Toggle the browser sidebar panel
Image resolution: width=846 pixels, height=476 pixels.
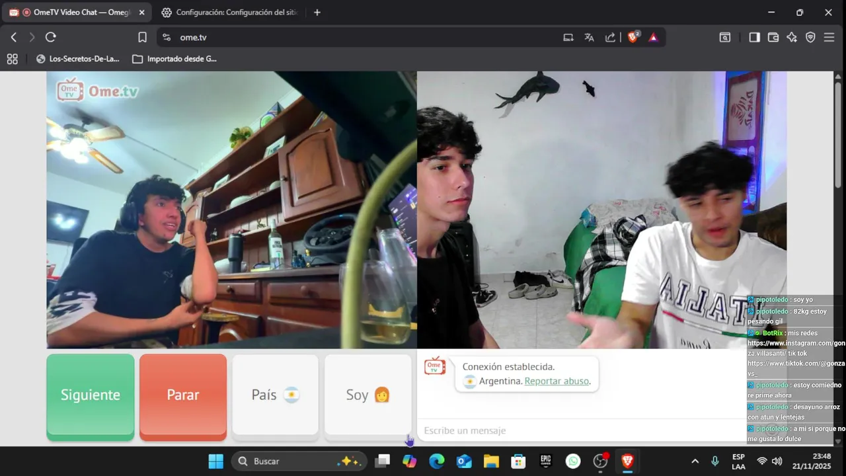754,38
